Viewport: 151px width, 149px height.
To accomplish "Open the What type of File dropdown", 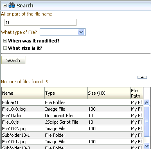I will pyautogui.click(x=63, y=32).
